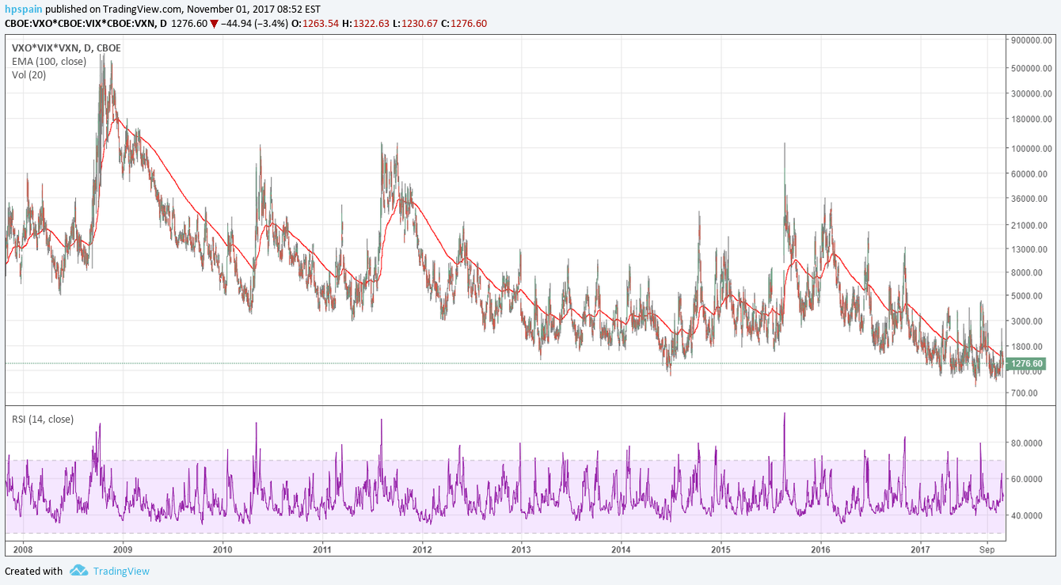Click the 2014 label on the time axis
The height and width of the screenshot is (585, 1061).
point(622,549)
